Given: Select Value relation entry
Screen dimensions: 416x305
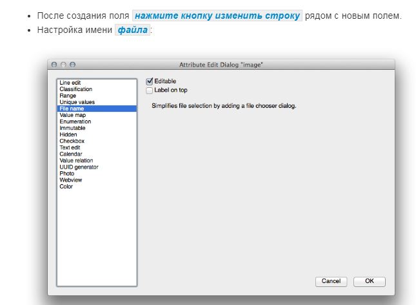Looking at the screenshot, I should tap(97, 161).
